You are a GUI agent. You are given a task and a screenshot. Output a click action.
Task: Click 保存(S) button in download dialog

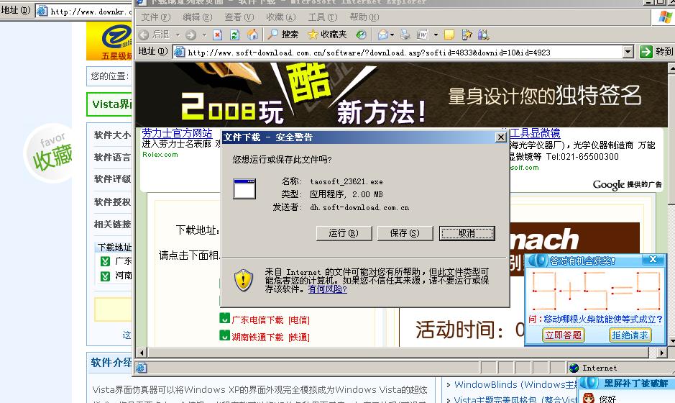[405, 233]
